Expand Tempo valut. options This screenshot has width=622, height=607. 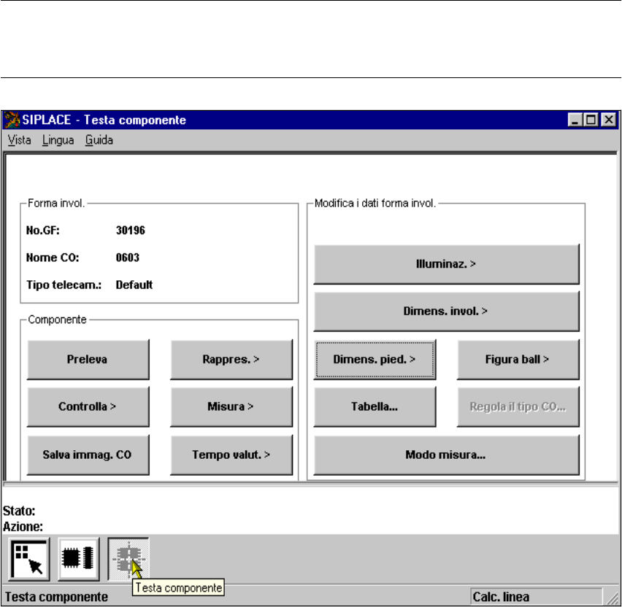[x=231, y=454]
